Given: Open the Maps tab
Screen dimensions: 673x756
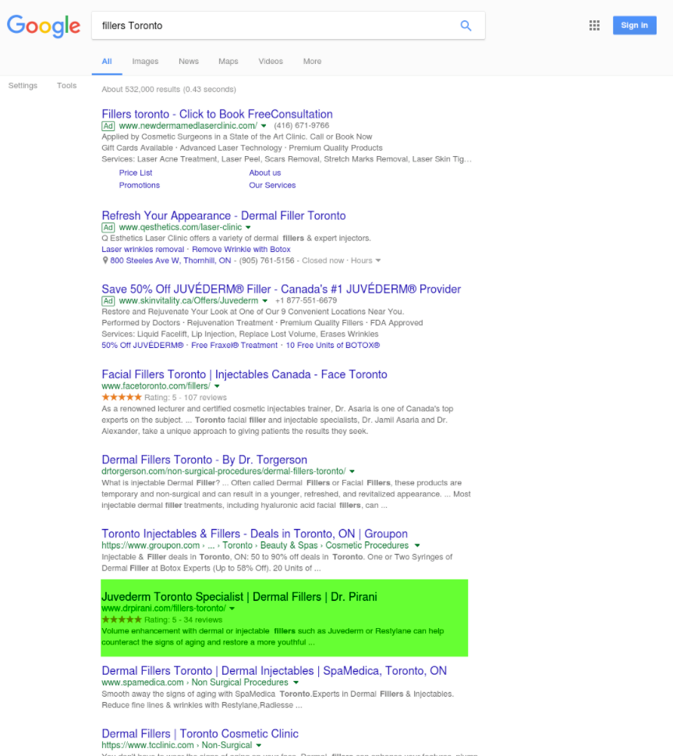Looking at the screenshot, I should coord(228,62).
